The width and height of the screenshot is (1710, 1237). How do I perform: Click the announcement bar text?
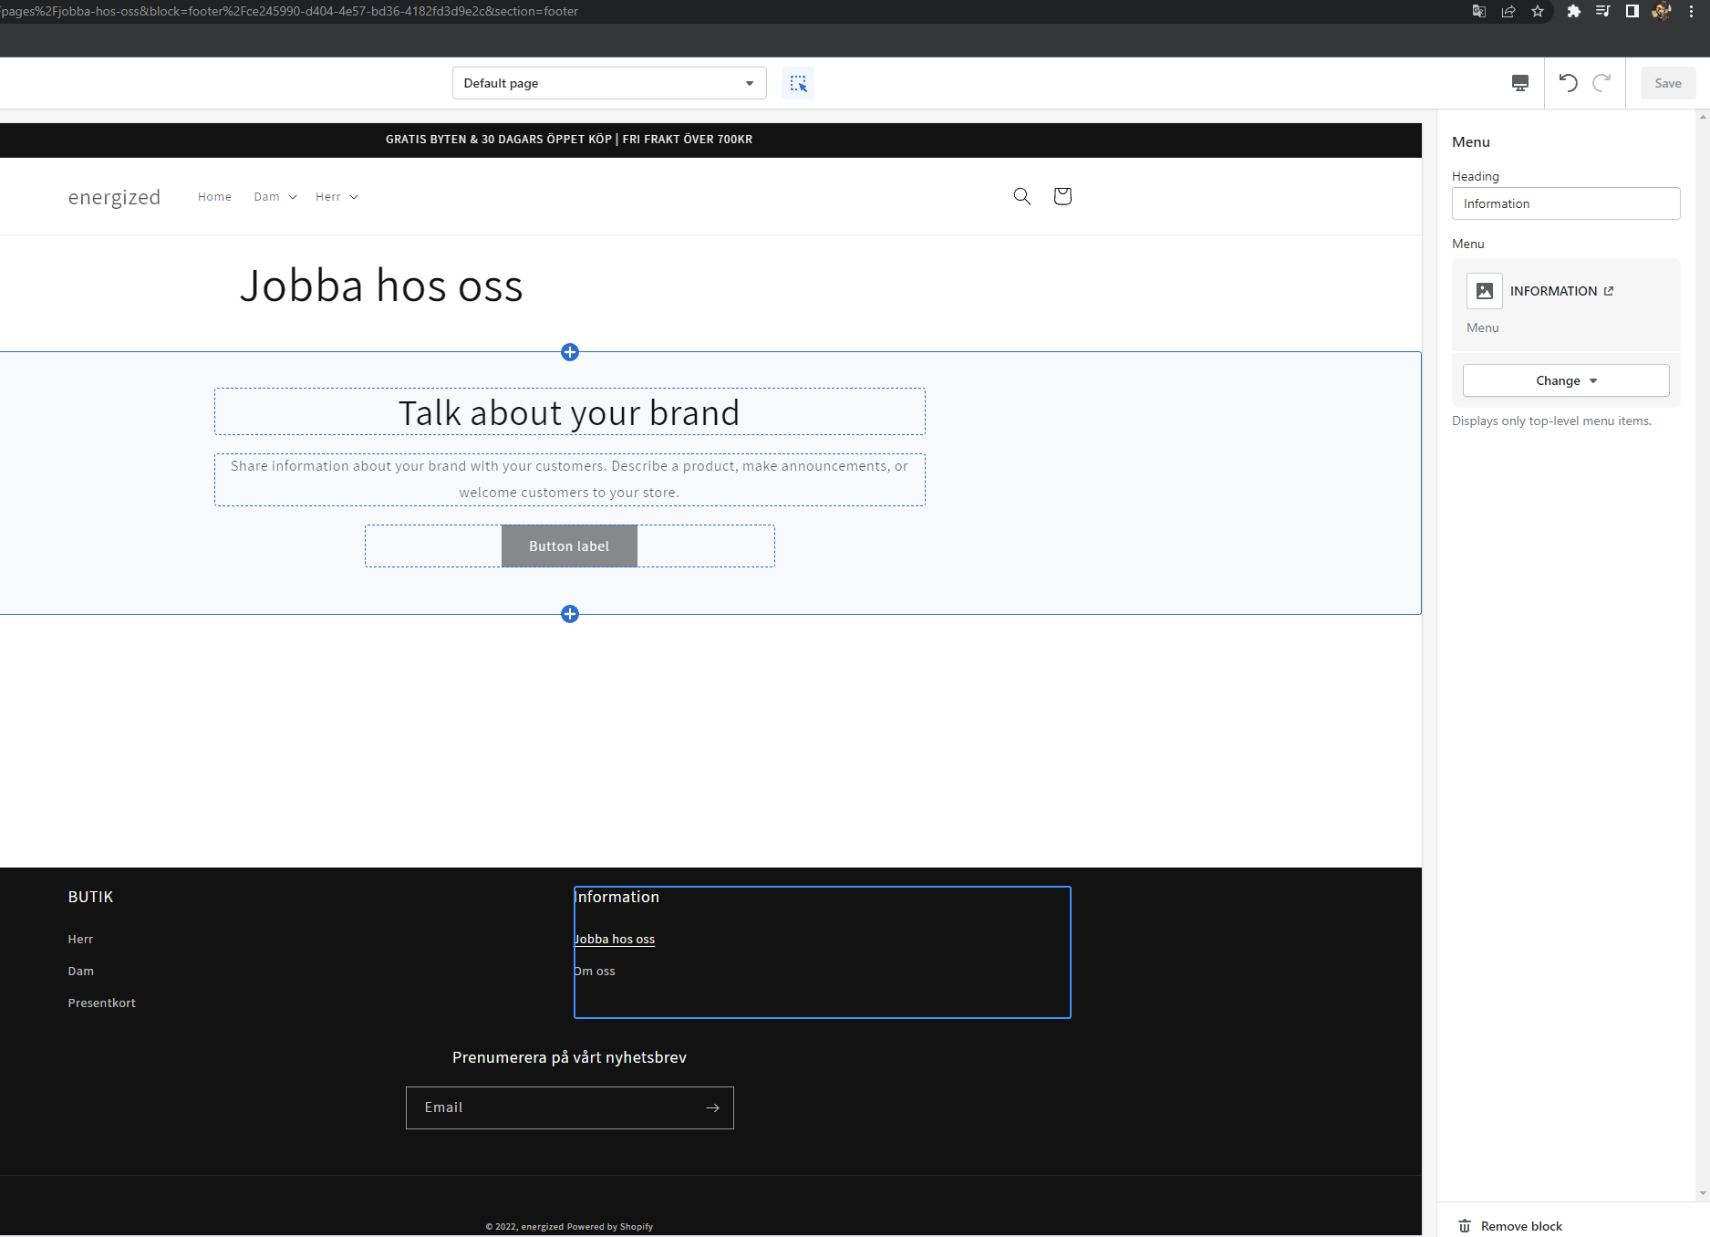click(569, 140)
